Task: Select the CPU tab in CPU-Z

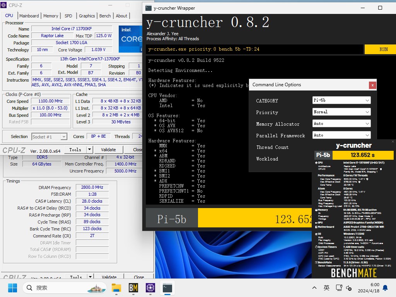Action: click(9, 15)
